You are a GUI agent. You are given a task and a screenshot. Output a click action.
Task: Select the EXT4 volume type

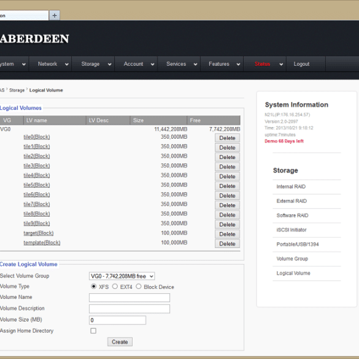pos(115,287)
